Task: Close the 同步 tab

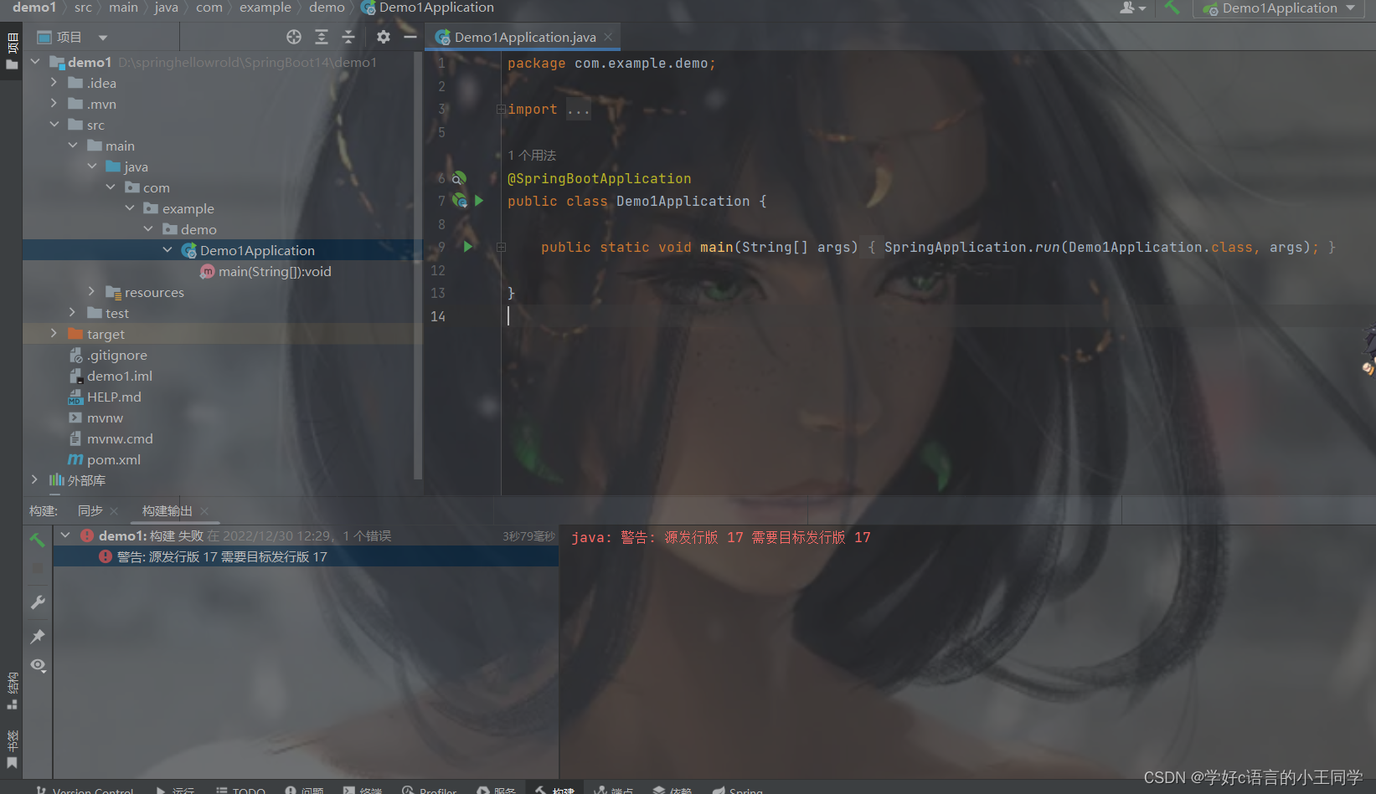Action: click(114, 511)
